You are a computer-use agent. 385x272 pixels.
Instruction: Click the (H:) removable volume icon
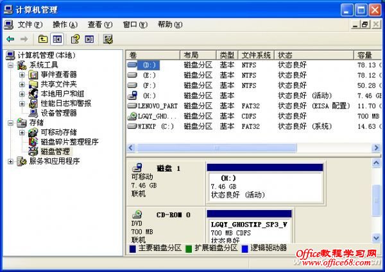tap(132, 95)
